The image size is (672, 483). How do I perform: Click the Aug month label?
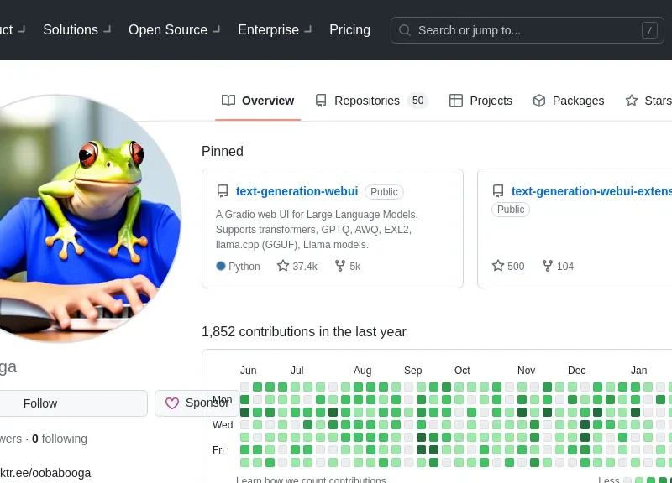tap(362, 370)
